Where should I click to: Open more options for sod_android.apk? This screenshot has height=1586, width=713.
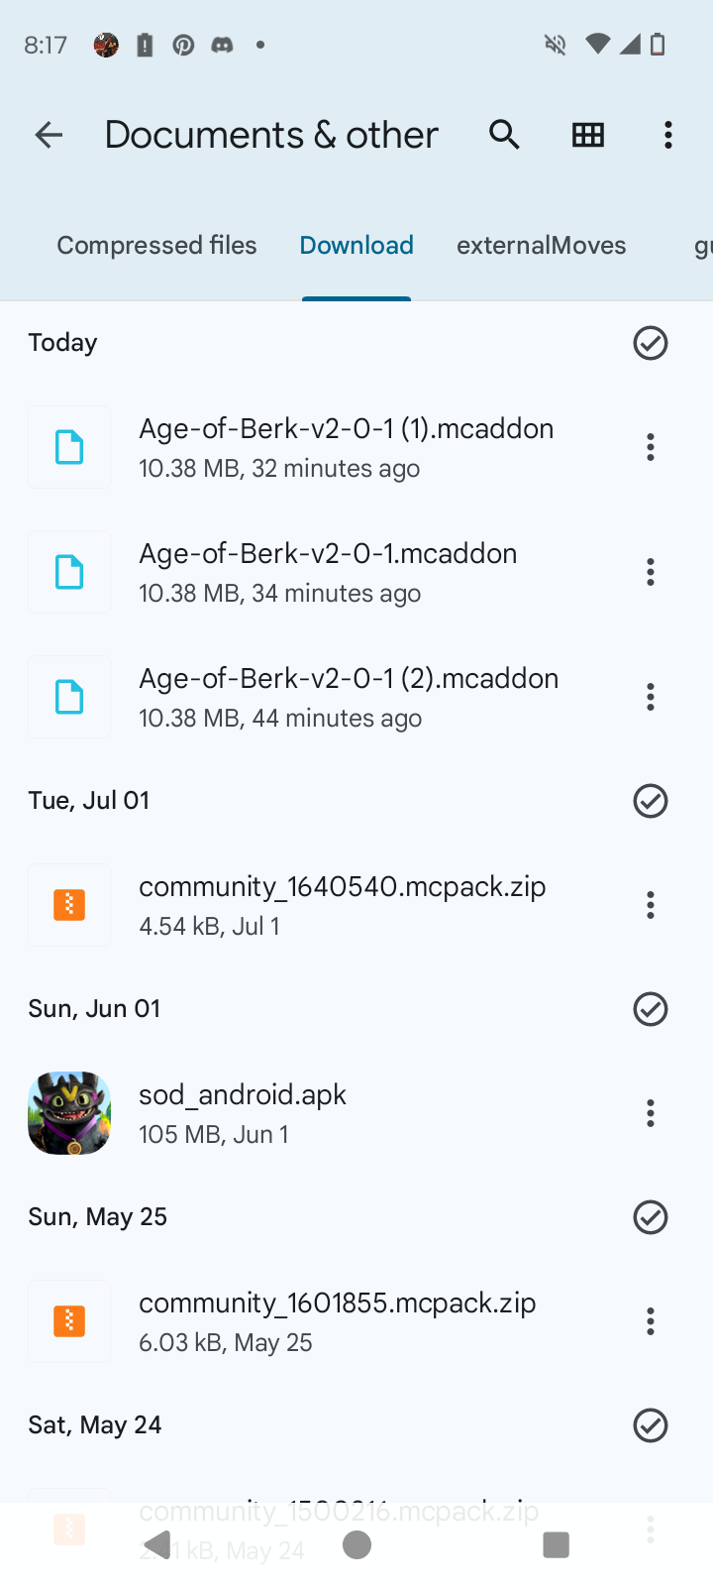click(x=651, y=1113)
